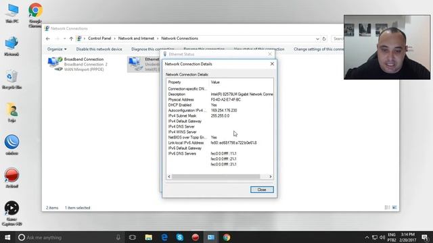
Task: Open recent locations dropdown arrow
Action: (65, 38)
